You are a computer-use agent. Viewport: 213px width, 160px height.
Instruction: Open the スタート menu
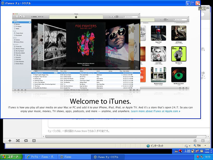pos(11,157)
